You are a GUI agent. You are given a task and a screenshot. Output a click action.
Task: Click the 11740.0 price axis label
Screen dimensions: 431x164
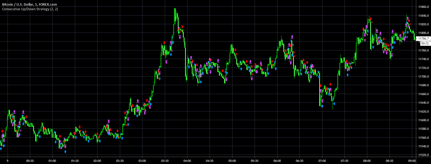[x=423, y=59]
